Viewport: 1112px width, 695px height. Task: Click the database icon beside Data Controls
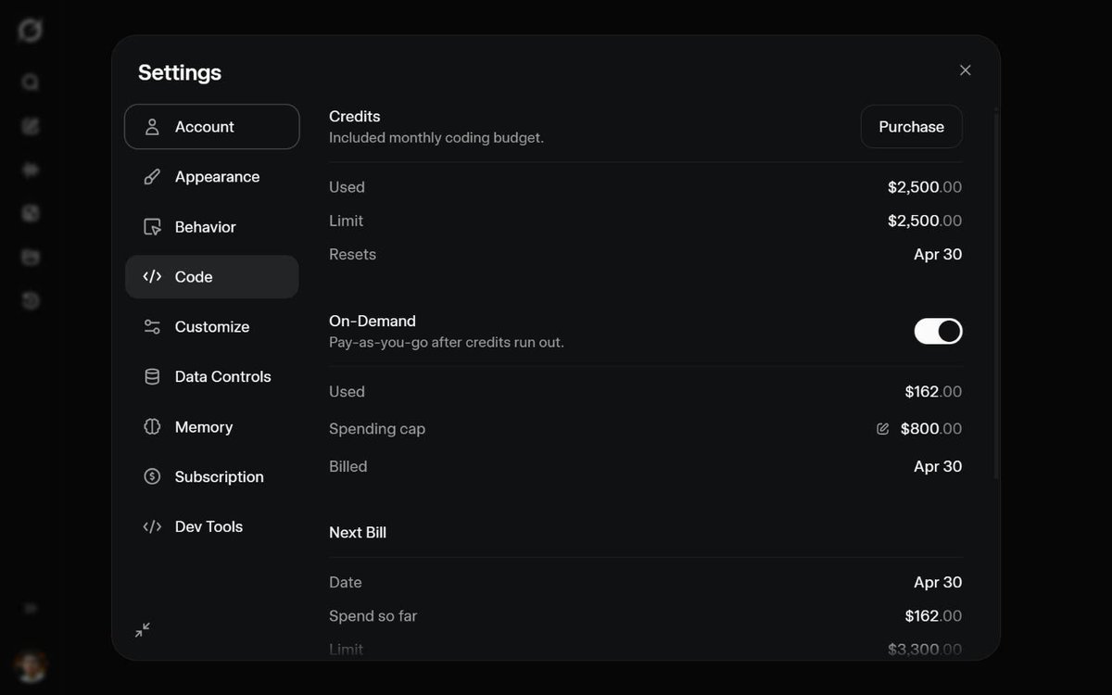(x=152, y=377)
